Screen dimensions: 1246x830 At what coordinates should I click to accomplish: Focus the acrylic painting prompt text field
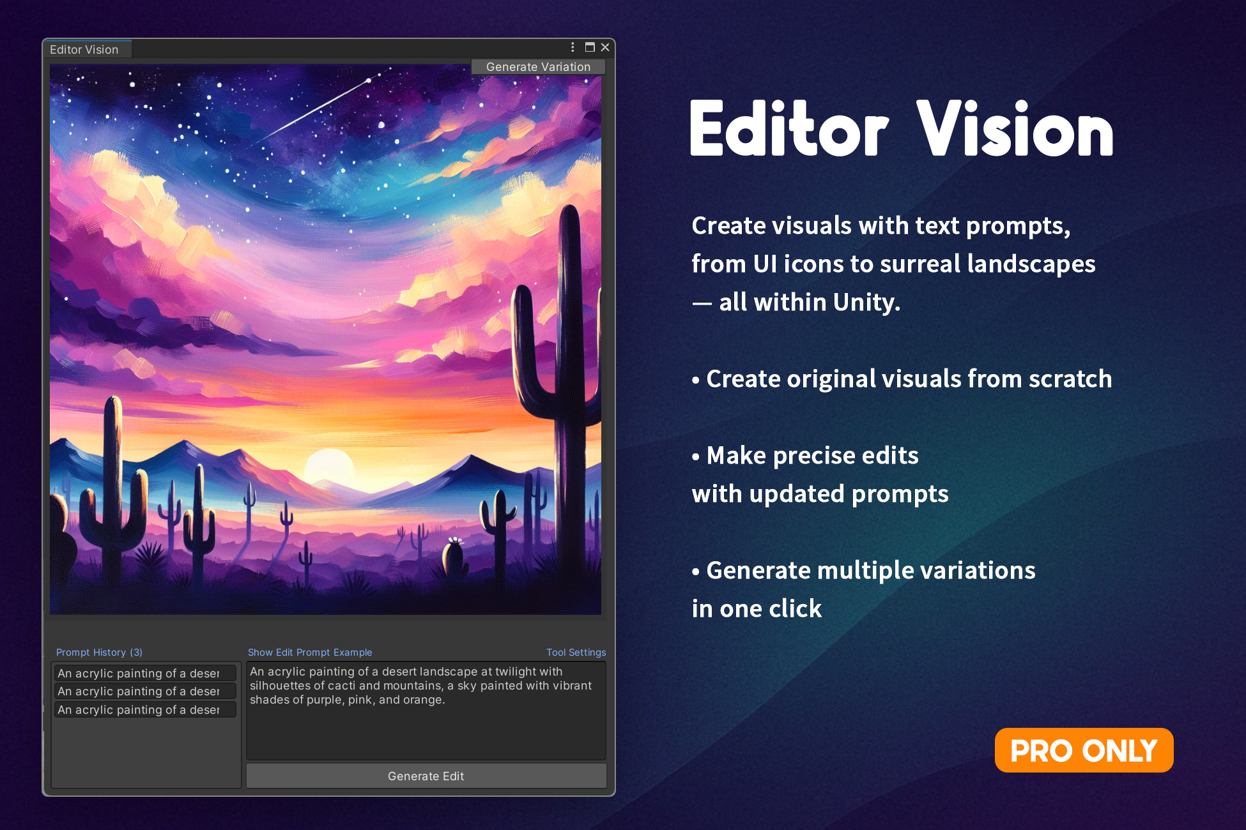click(426, 728)
